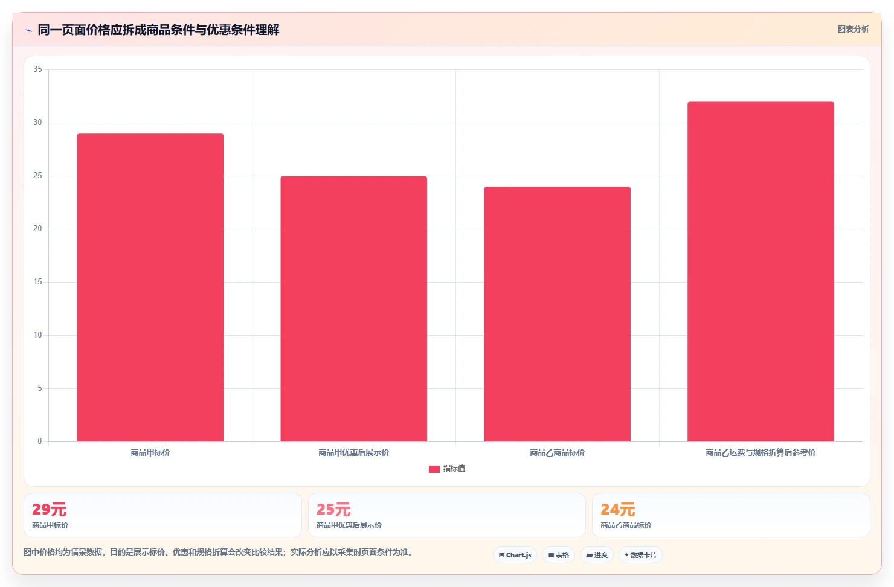Click the 进度 tag

(597, 555)
